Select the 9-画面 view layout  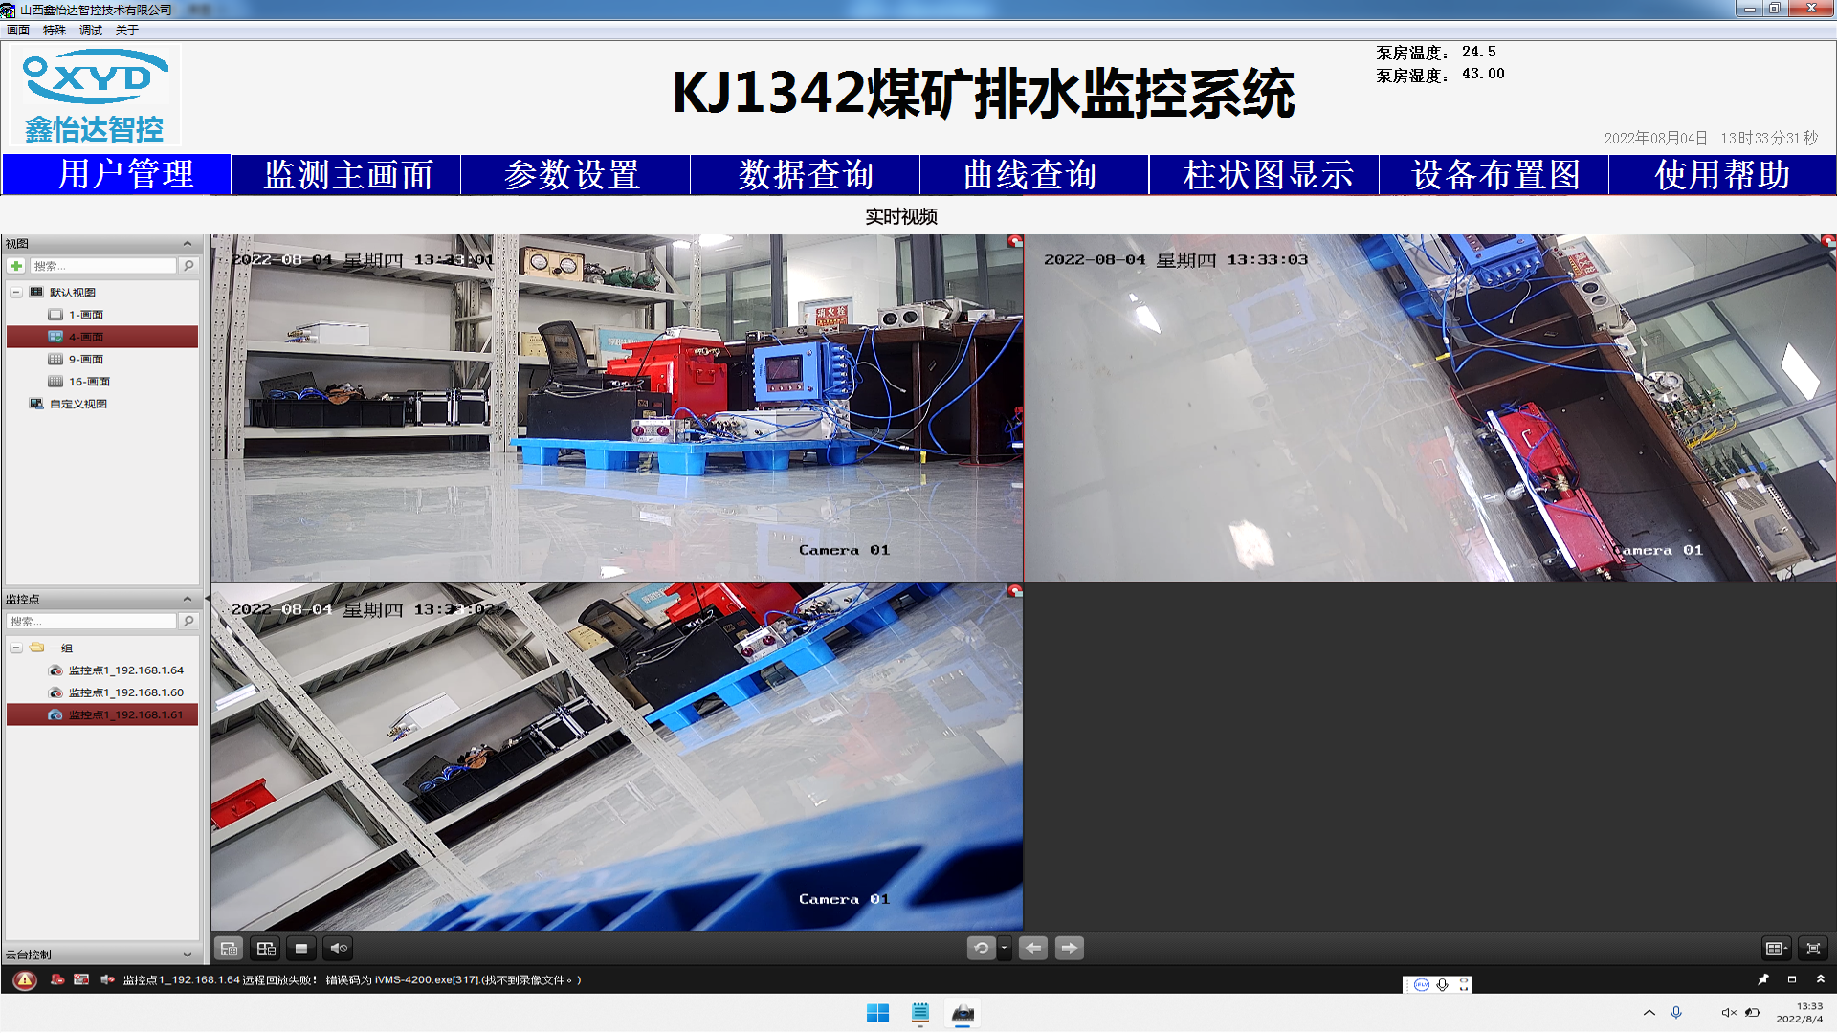point(85,360)
